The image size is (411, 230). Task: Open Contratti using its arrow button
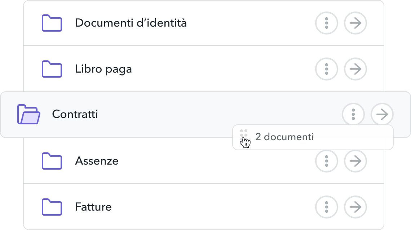382,114
